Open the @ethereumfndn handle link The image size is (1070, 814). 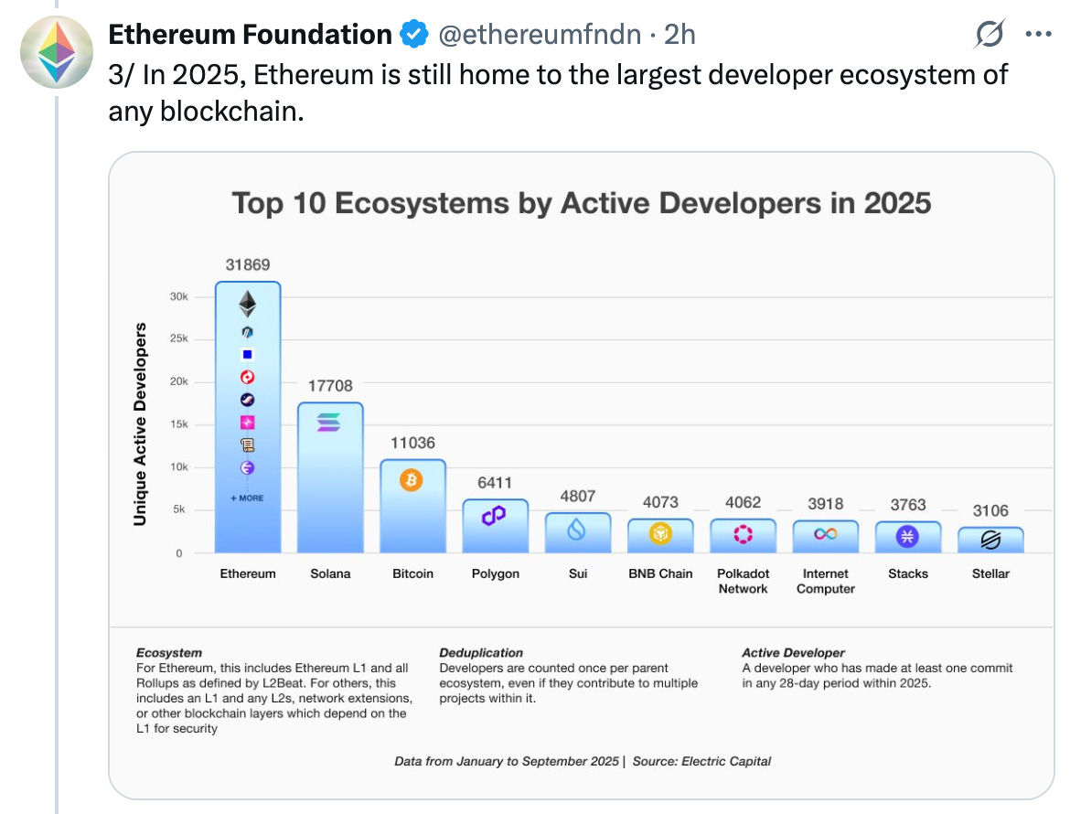tap(539, 34)
